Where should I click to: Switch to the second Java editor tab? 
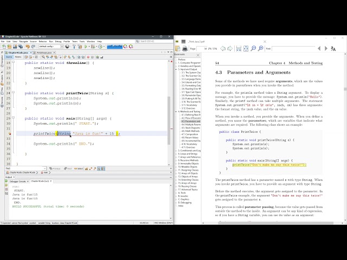pos(44,53)
